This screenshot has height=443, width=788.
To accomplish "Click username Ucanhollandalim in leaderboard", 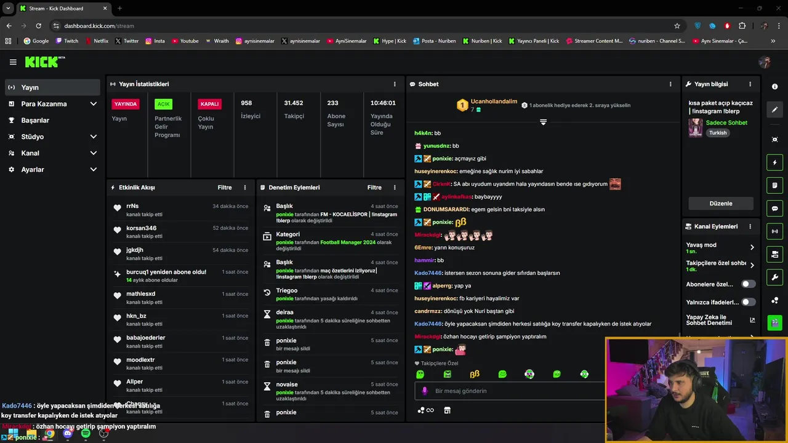I will 494,102.
